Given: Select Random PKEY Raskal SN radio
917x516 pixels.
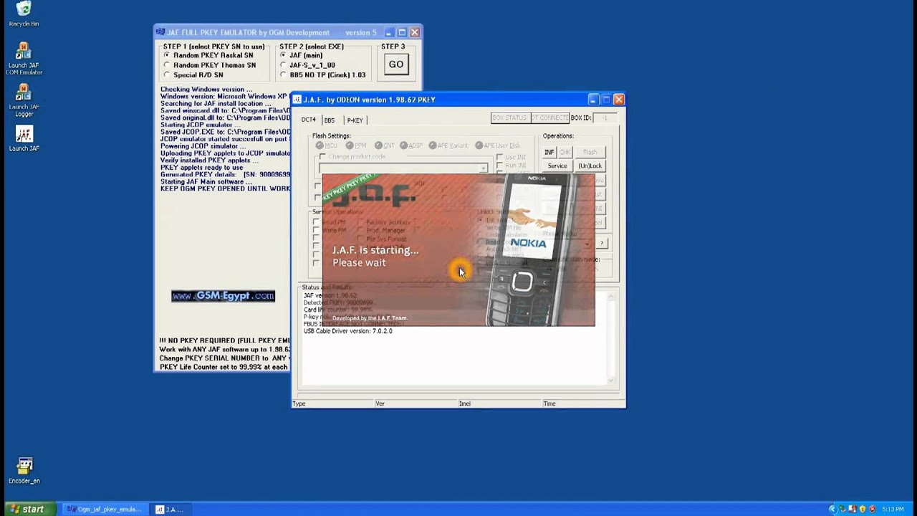Looking at the screenshot, I should click(166, 55).
